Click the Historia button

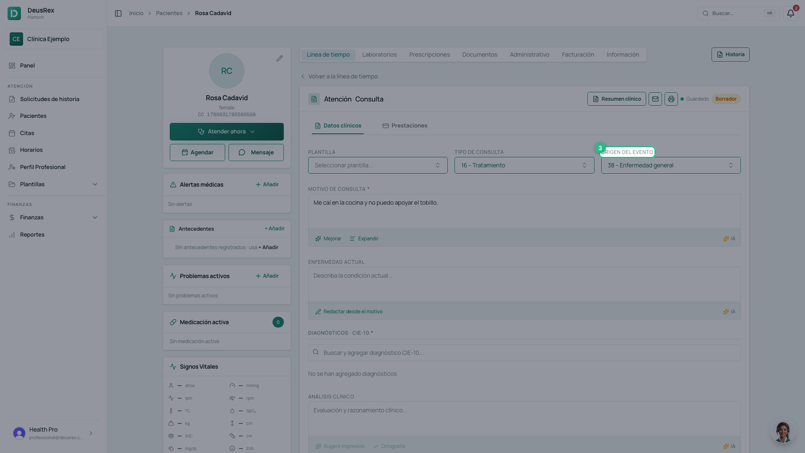coord(730,55)
